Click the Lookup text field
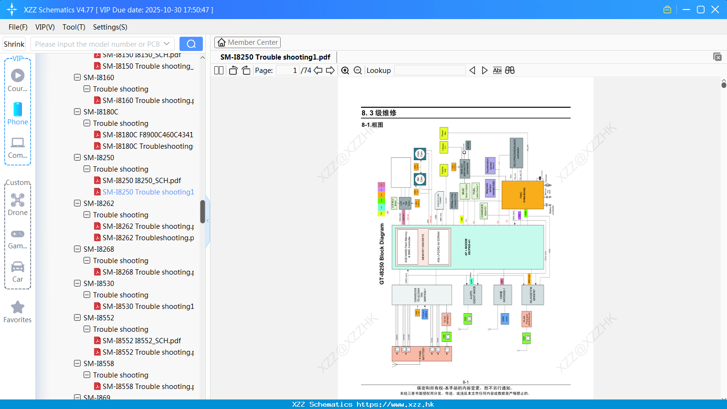Viewport: 727px width, 409px height. 430,70
